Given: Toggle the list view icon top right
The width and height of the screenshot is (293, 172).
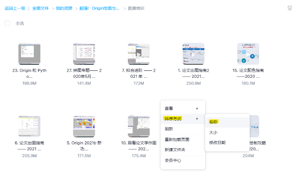Looking at the screenshot, I should coord(290,8).
